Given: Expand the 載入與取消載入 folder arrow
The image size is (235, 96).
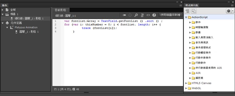Looking at the screenshot, I should 190,38.
